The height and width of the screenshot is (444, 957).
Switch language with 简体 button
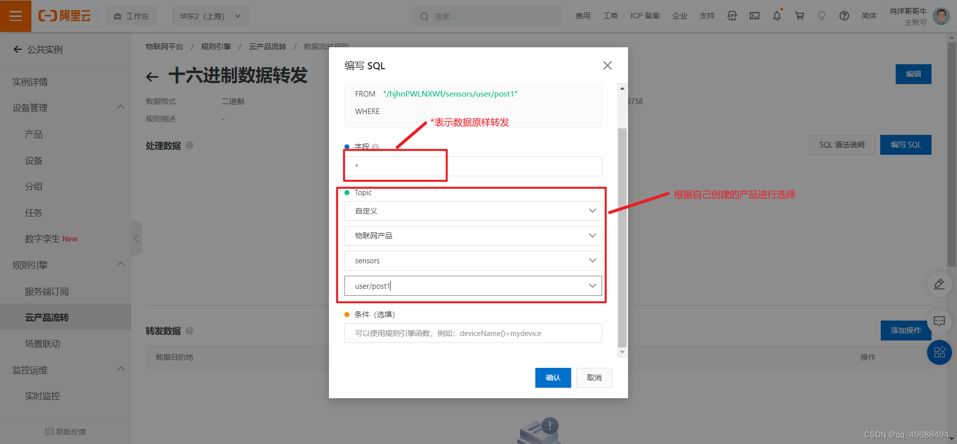(x=869, y=16)
